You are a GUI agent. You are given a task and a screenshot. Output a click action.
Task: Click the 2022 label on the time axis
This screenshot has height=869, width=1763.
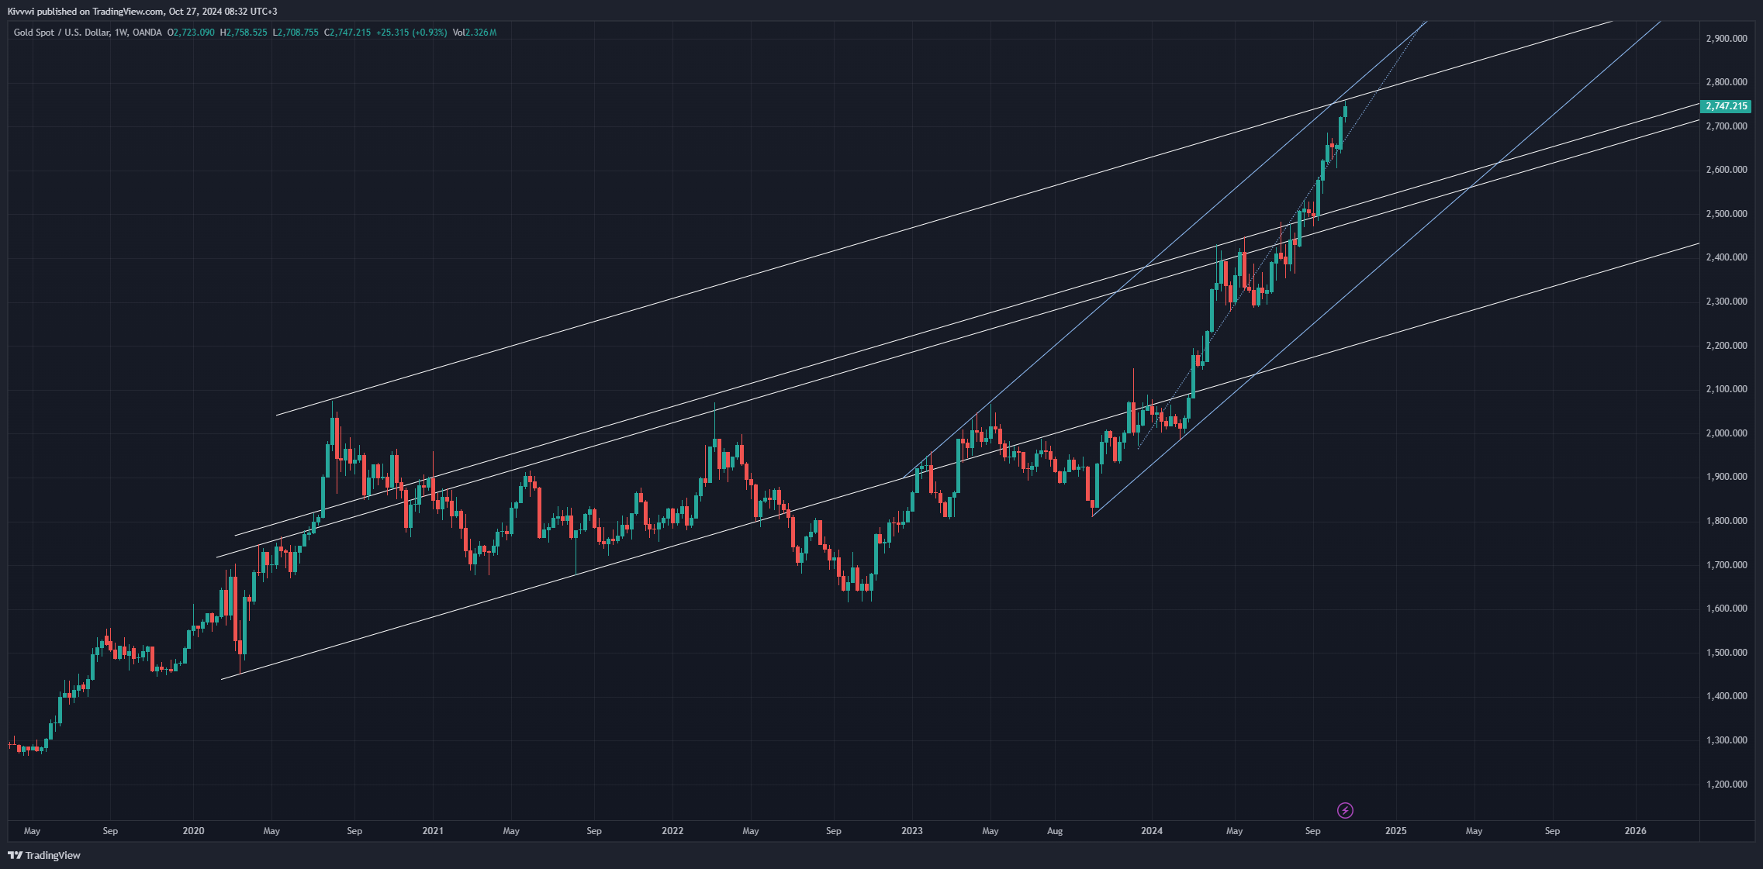[672, 831]
